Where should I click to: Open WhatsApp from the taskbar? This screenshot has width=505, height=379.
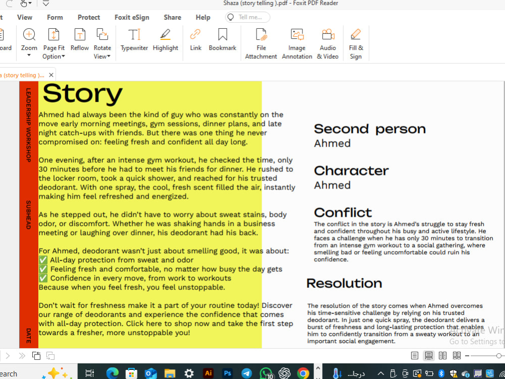(266, 373)
